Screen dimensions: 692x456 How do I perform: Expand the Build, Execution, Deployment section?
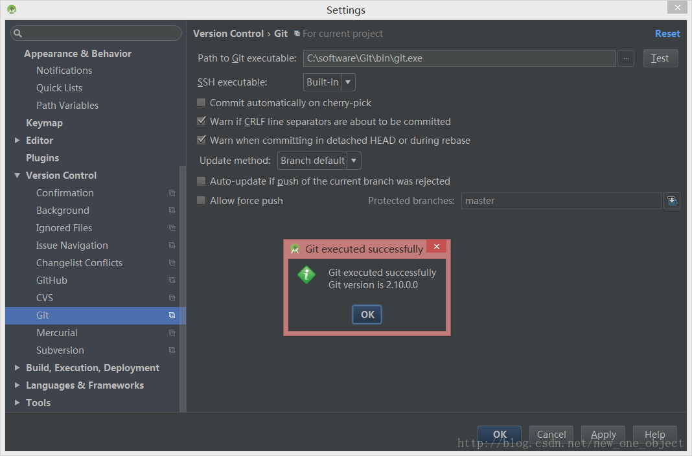tap(17, 367)
